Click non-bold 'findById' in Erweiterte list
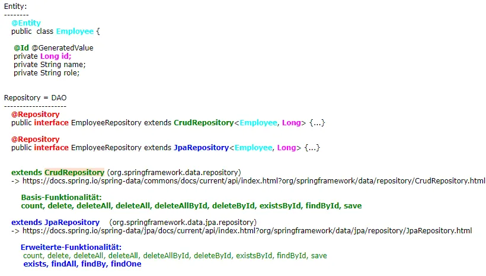 tap(292, 256)
